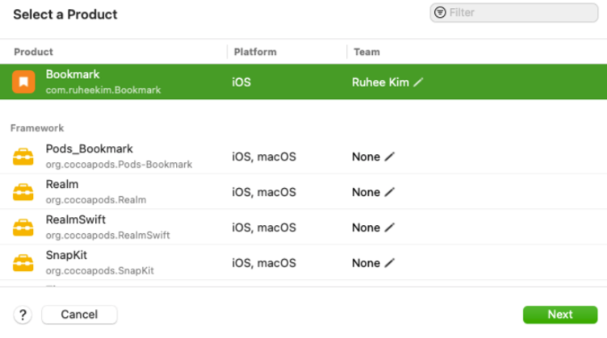Select the Bookmark product name
Image resolution: width=607 pixels, height=338 pixels.
click(x=73, y=74)
